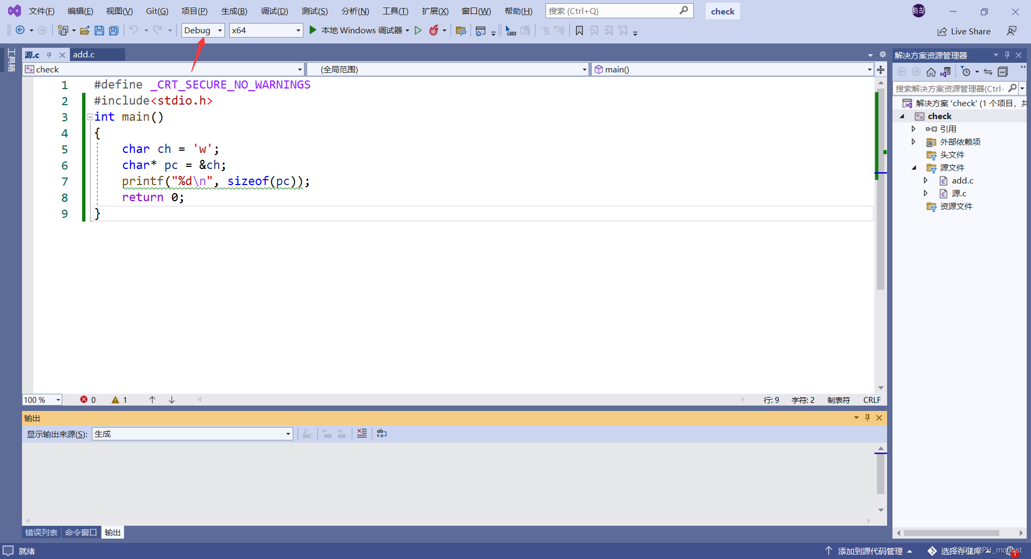Click the Hot Reload flame icon

point(434,31)
